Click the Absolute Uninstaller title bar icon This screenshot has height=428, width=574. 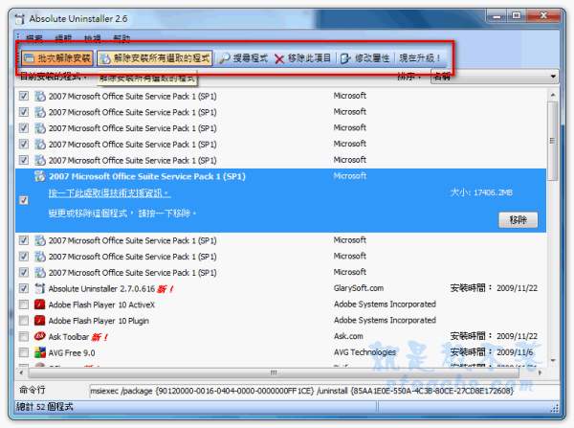(19, 19)
